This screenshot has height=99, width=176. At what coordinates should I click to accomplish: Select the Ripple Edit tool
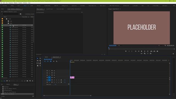(38, 61)
